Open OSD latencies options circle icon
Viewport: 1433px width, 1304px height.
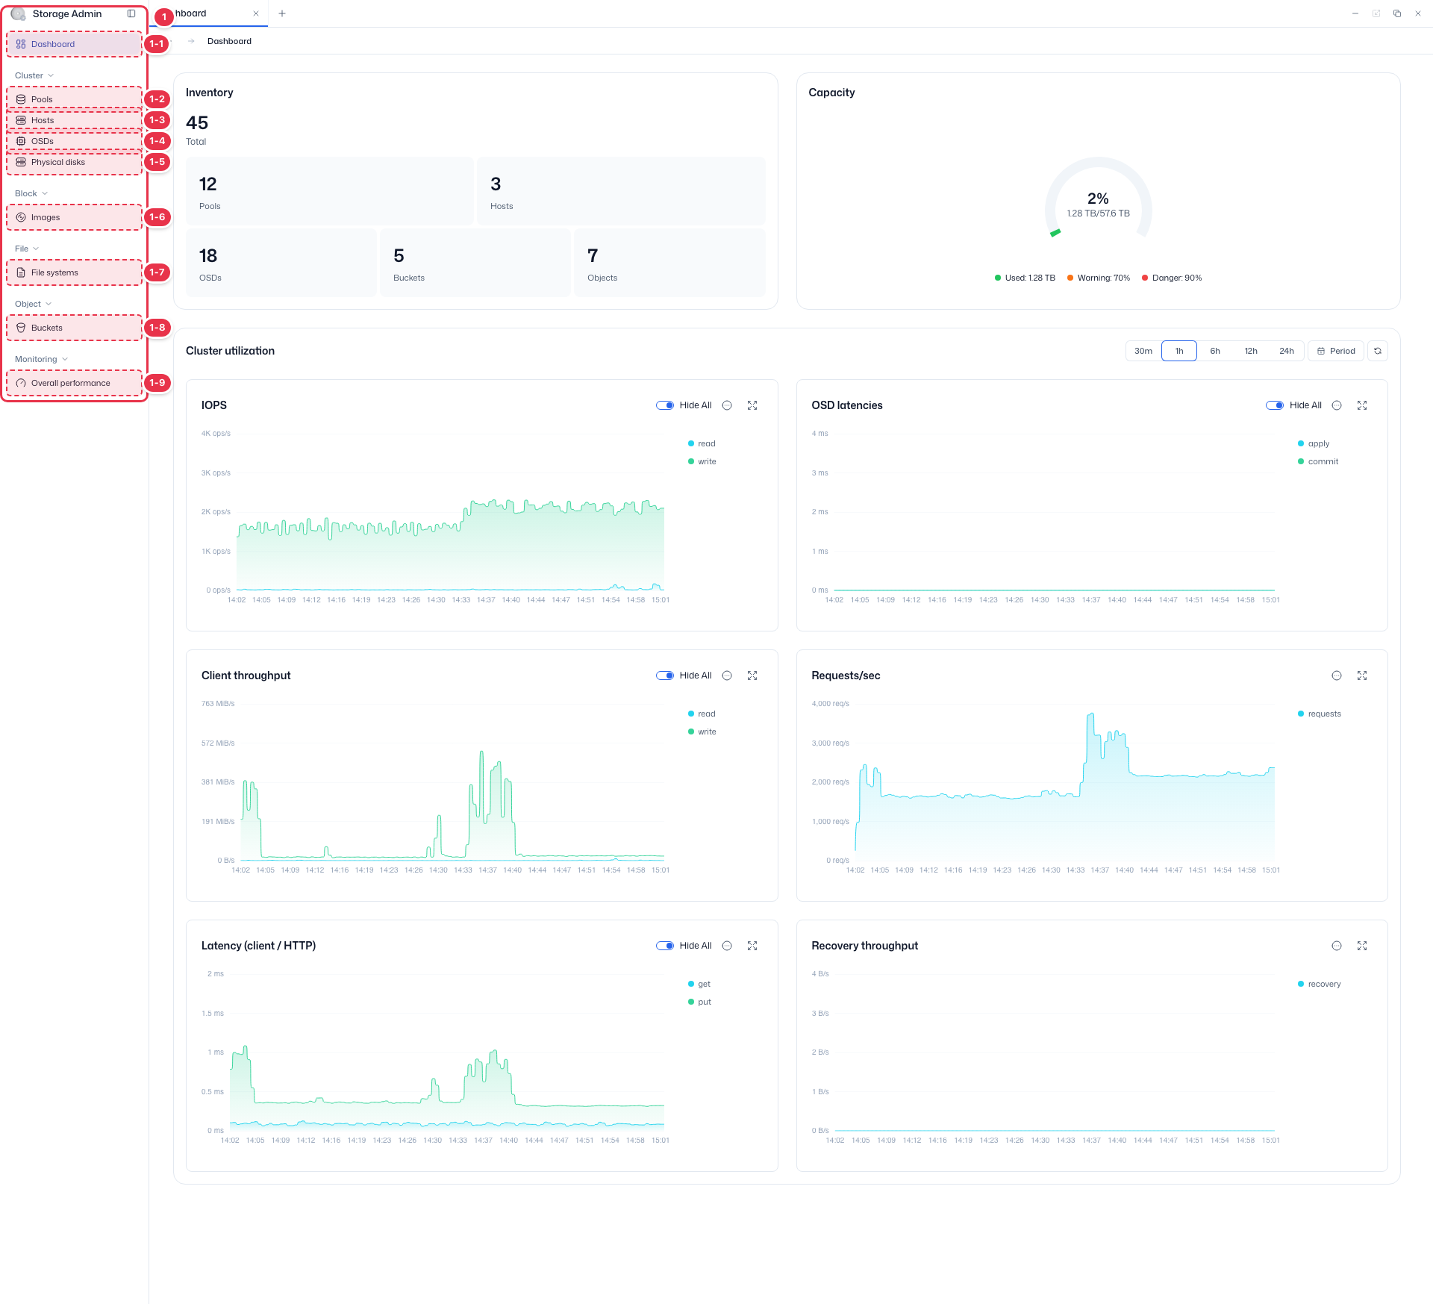click(x=1337, y=405)
